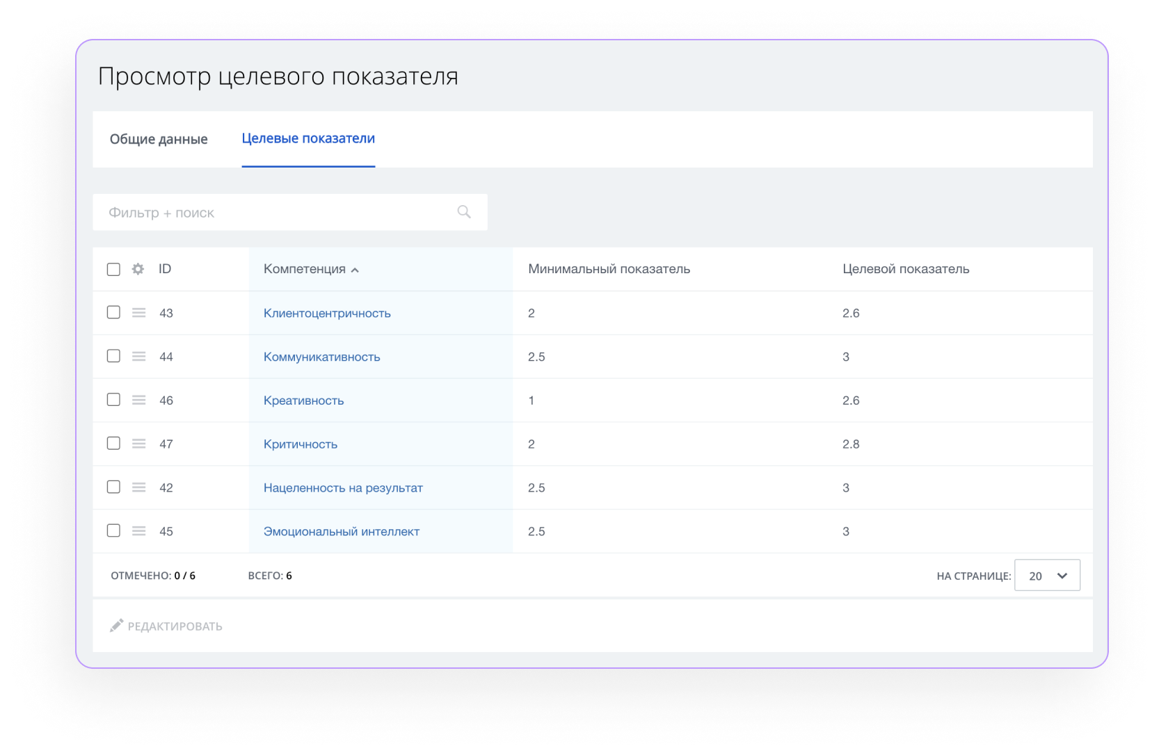Open the row menu for Критичность
1159x755 pixels.
(x=138, y=444)
